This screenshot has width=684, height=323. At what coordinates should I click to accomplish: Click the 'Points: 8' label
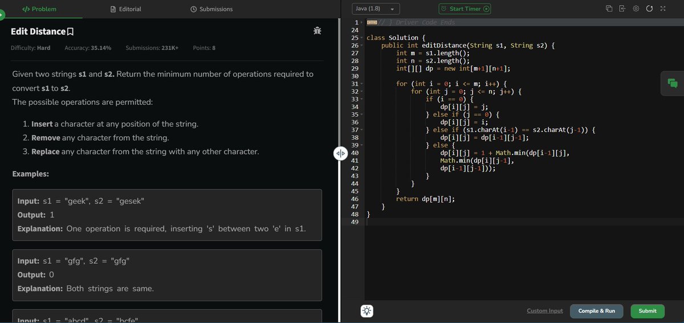coord(204,48)
